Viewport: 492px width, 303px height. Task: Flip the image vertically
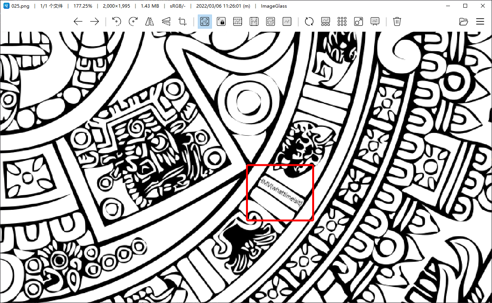166,21
